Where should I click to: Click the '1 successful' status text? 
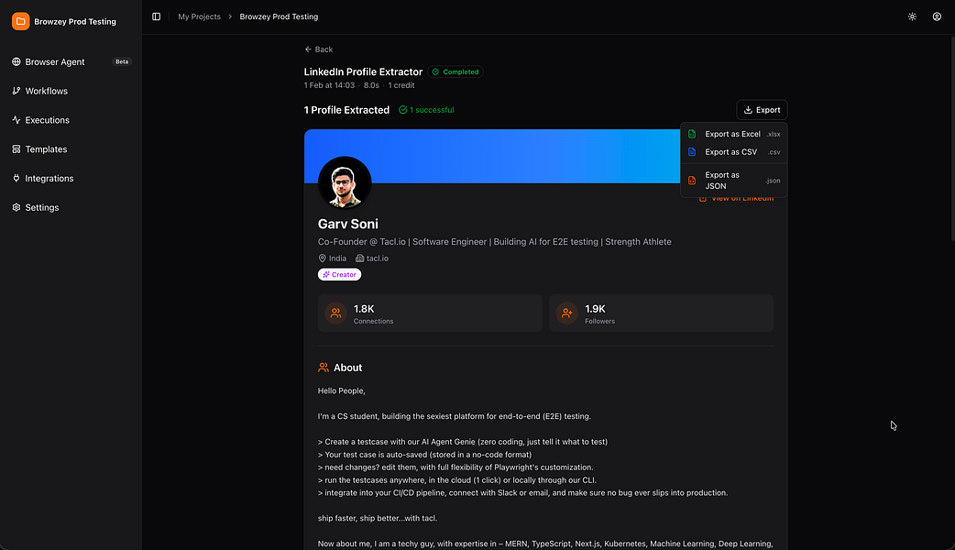tap(431, 110)
